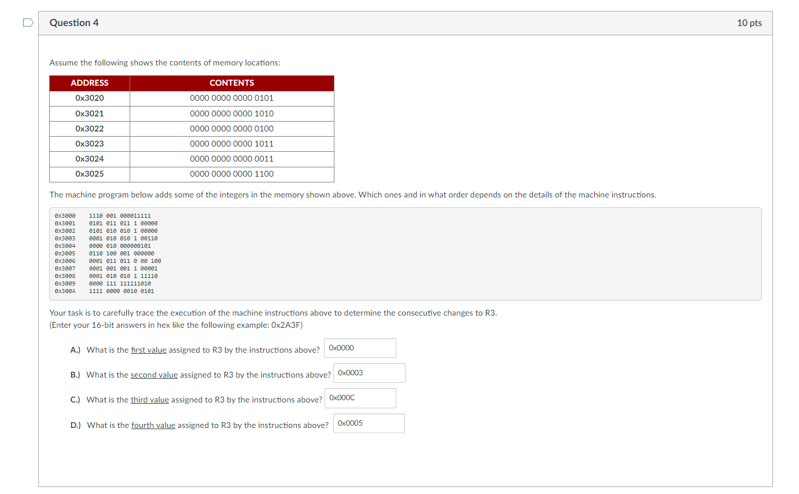This screenshot has width=799, height=494.
Task: Click contents cell '0000 0000 0000 1100'
Action: [x=232, y=174]
